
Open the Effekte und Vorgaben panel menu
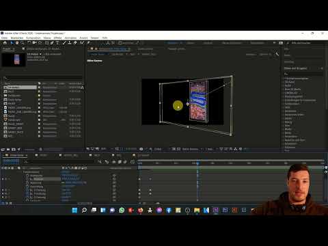coord(322,68)
